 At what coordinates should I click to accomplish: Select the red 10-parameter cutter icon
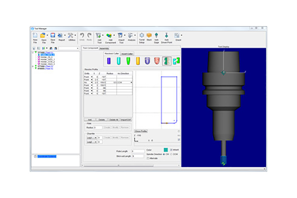tap(157, 61)
